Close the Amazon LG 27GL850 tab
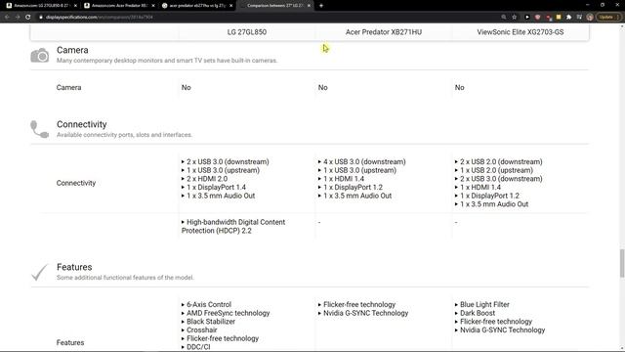This screenshot has width=625, height=352. (75, 6)
